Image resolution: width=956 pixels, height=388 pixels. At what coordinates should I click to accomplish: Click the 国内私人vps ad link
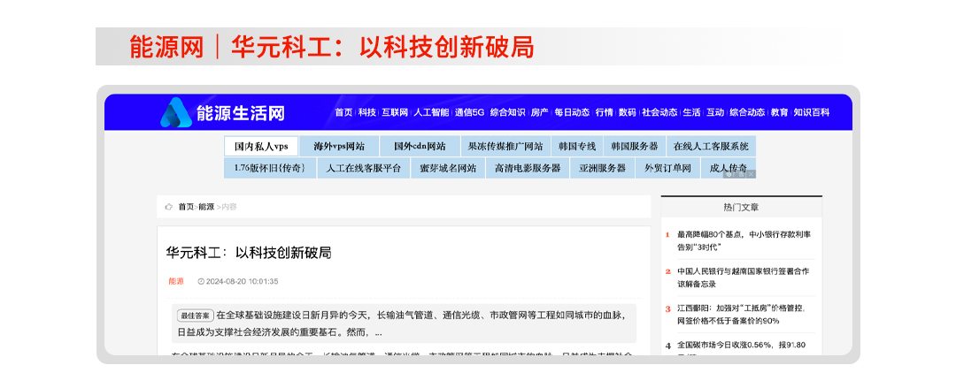click(261, 146)
